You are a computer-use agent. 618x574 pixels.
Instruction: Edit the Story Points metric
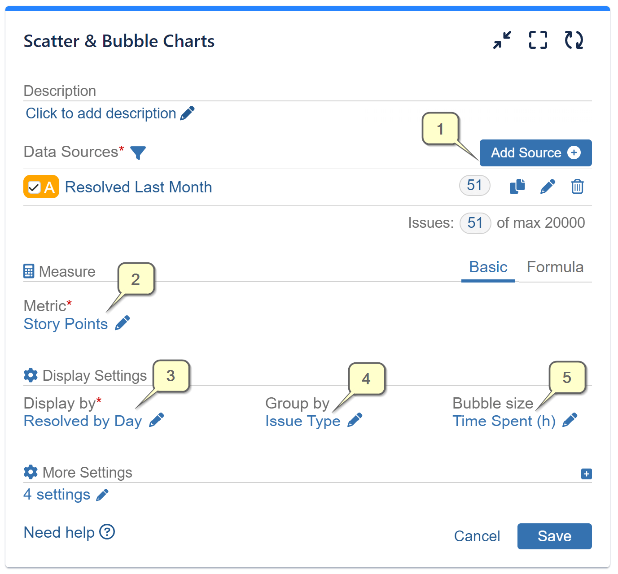122,323
